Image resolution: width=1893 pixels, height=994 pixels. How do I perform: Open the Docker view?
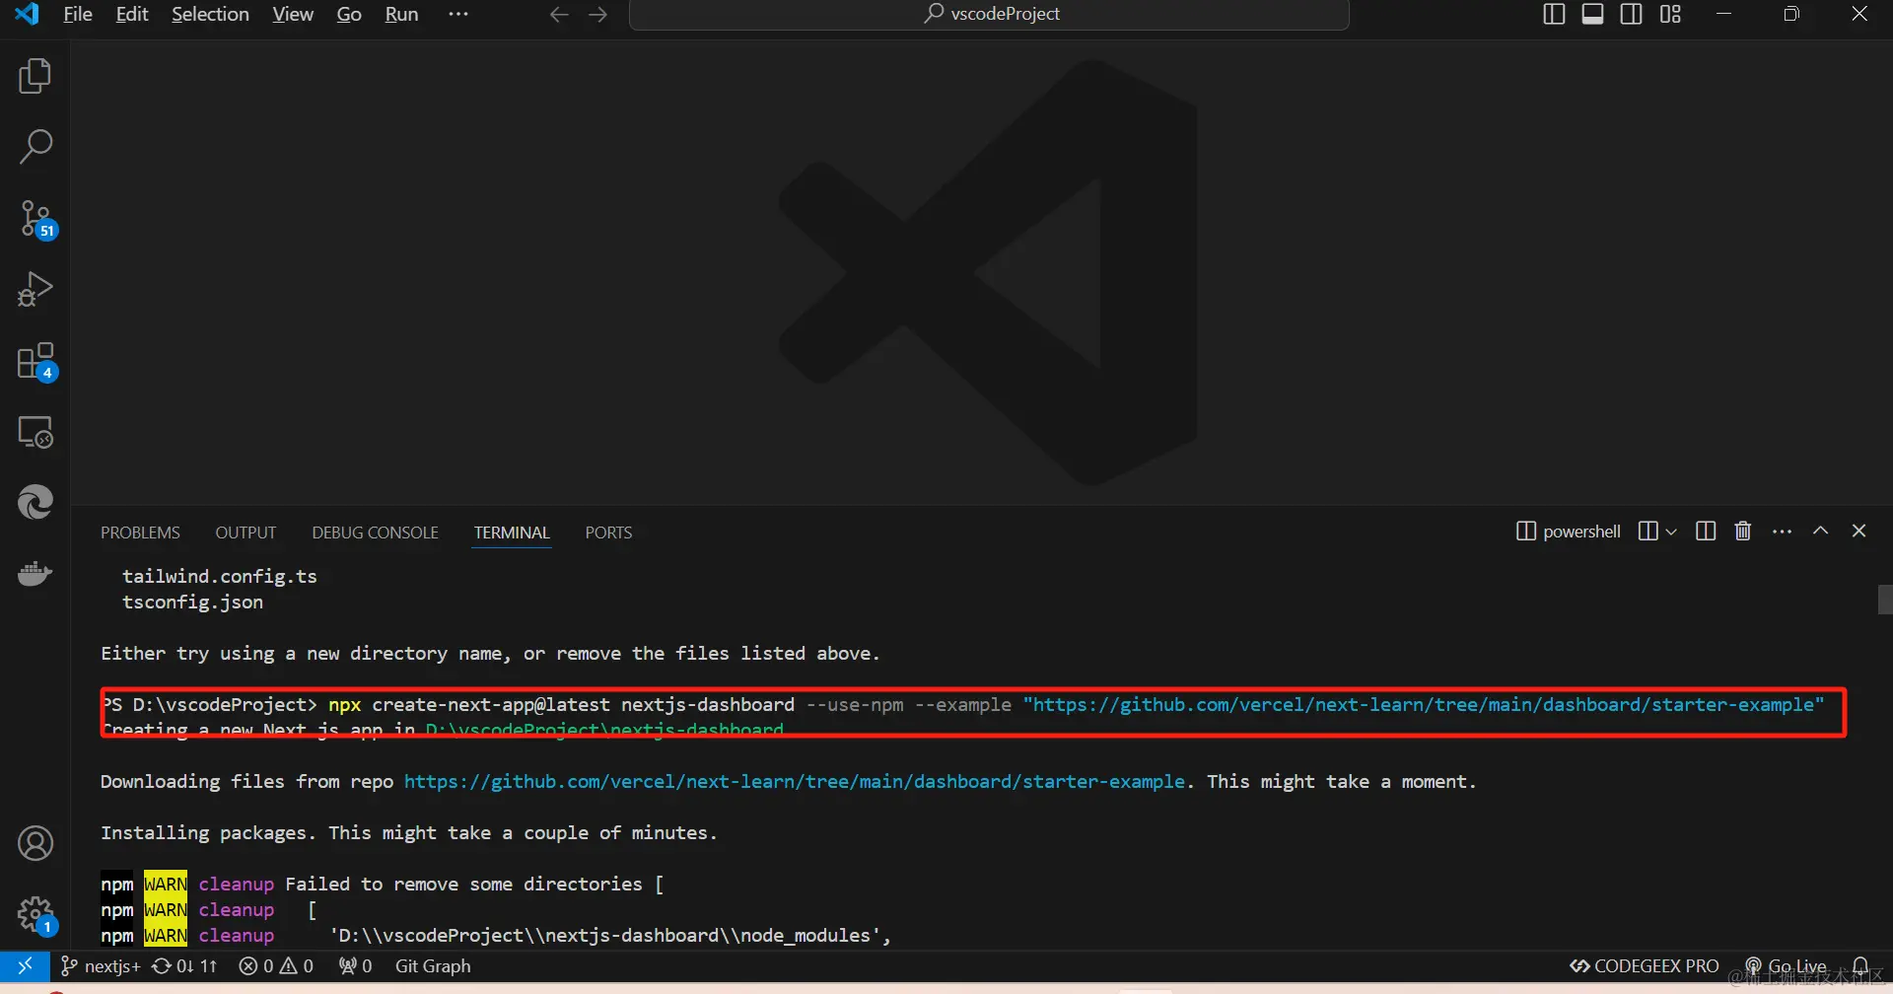[x=35, y=573]
